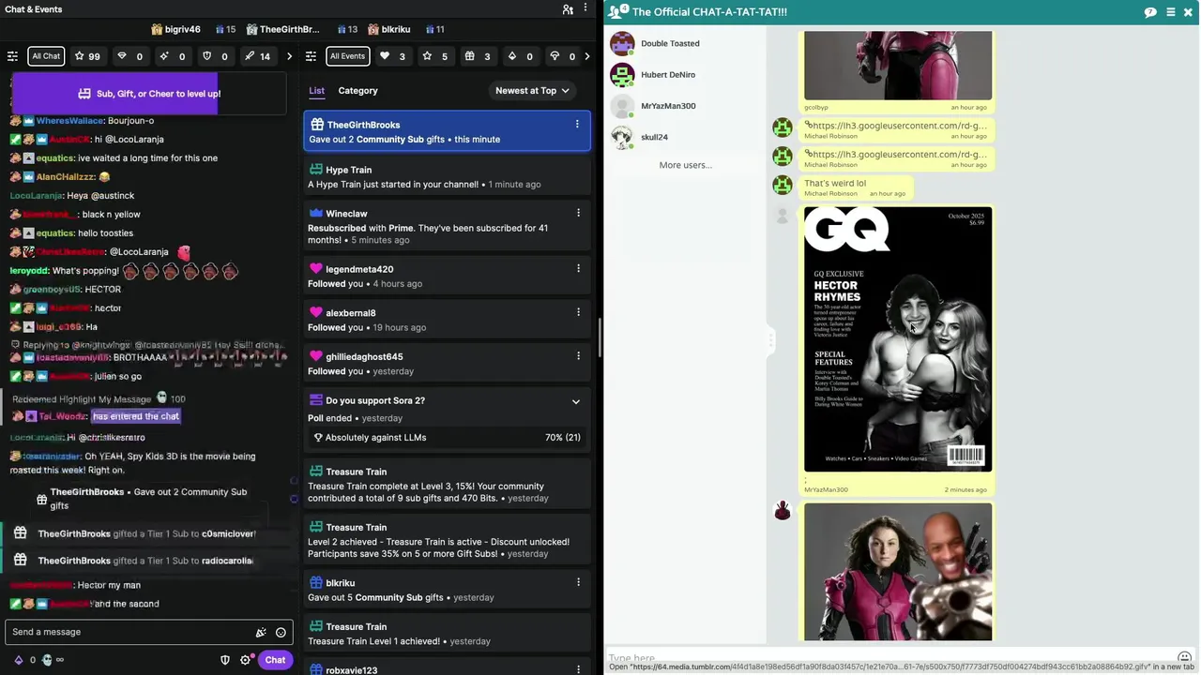Toggle the heart followers event filter
The height and width of the screenshot is (675, 1201).
click(x=393, y=56)
